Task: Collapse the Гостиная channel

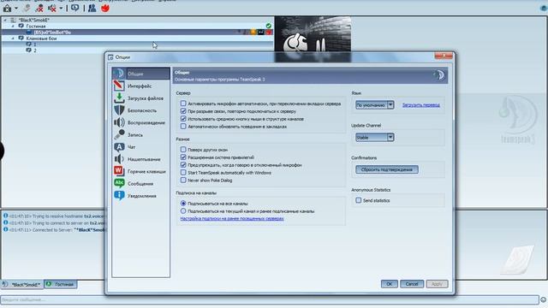Action: [13, 27]
